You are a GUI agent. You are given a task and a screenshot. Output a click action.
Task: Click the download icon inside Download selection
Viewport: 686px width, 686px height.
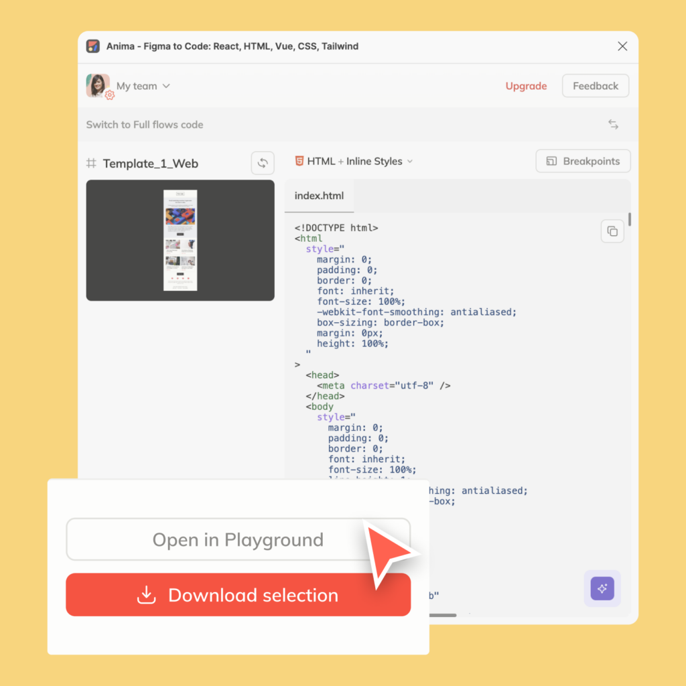point(145,595)
